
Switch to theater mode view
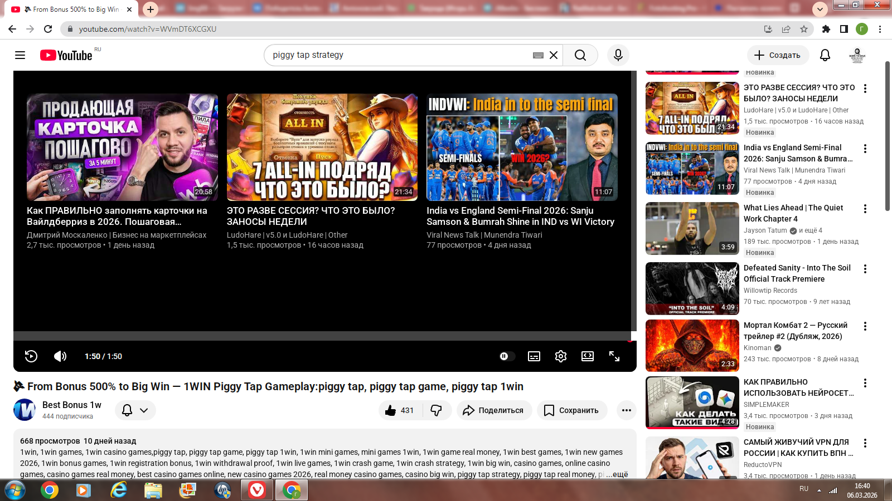point(588,356)
